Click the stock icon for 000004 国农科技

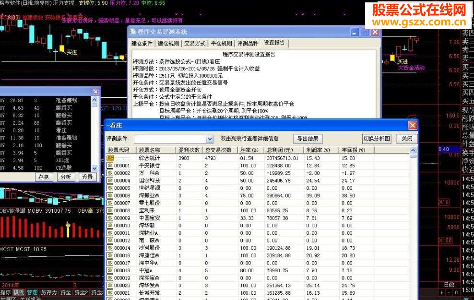pyautogui.click(x=110, y=181)
